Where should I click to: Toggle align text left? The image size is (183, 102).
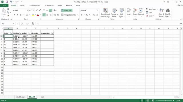[x=44, y=15]
